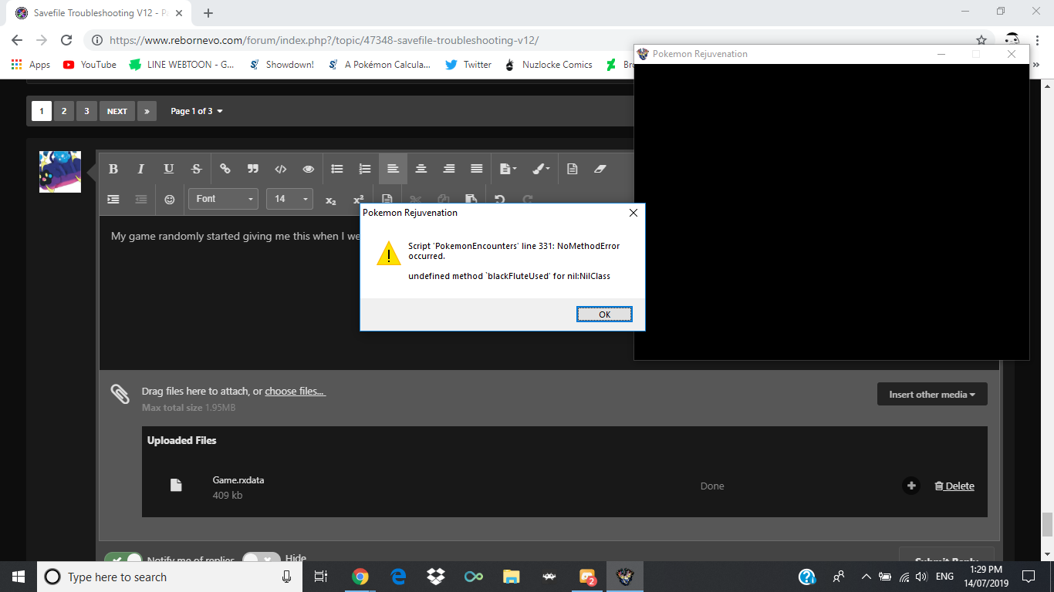Show hidden system tray icons
The width and height of the screenshot is (1054, 592).
click(866, 577)
